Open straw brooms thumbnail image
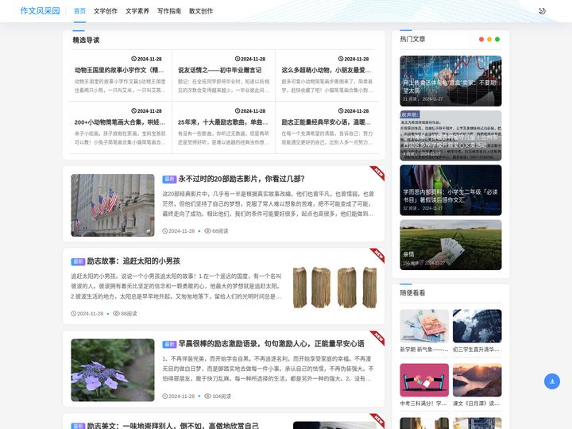Image resolution: width=572 pixels, height=429 pixels. (335, 288)
